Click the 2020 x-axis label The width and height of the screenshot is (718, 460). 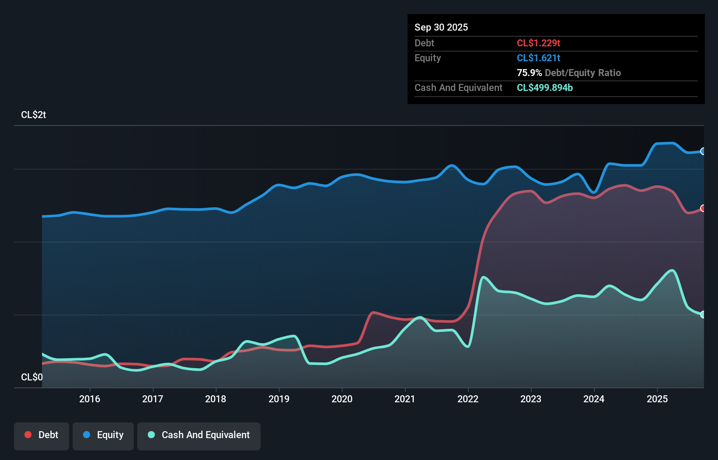[342, 399]
